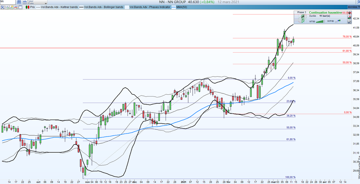Viewport: 360px width, 184px height.
Task: Click the blank square window icon
Action: [20, 7]
